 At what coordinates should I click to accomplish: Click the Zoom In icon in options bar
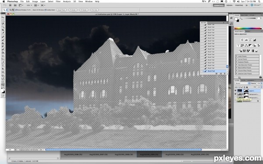(11, 10)
